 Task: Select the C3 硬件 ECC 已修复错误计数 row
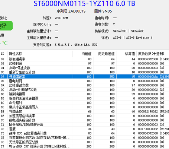[84, 133]
